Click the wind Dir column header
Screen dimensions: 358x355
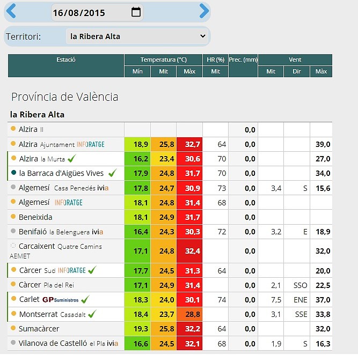[297, 72]
